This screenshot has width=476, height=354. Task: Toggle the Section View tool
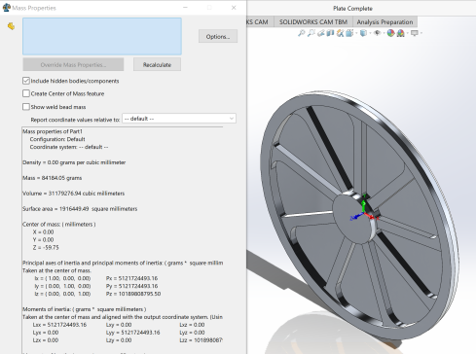[x=330, y=33]
